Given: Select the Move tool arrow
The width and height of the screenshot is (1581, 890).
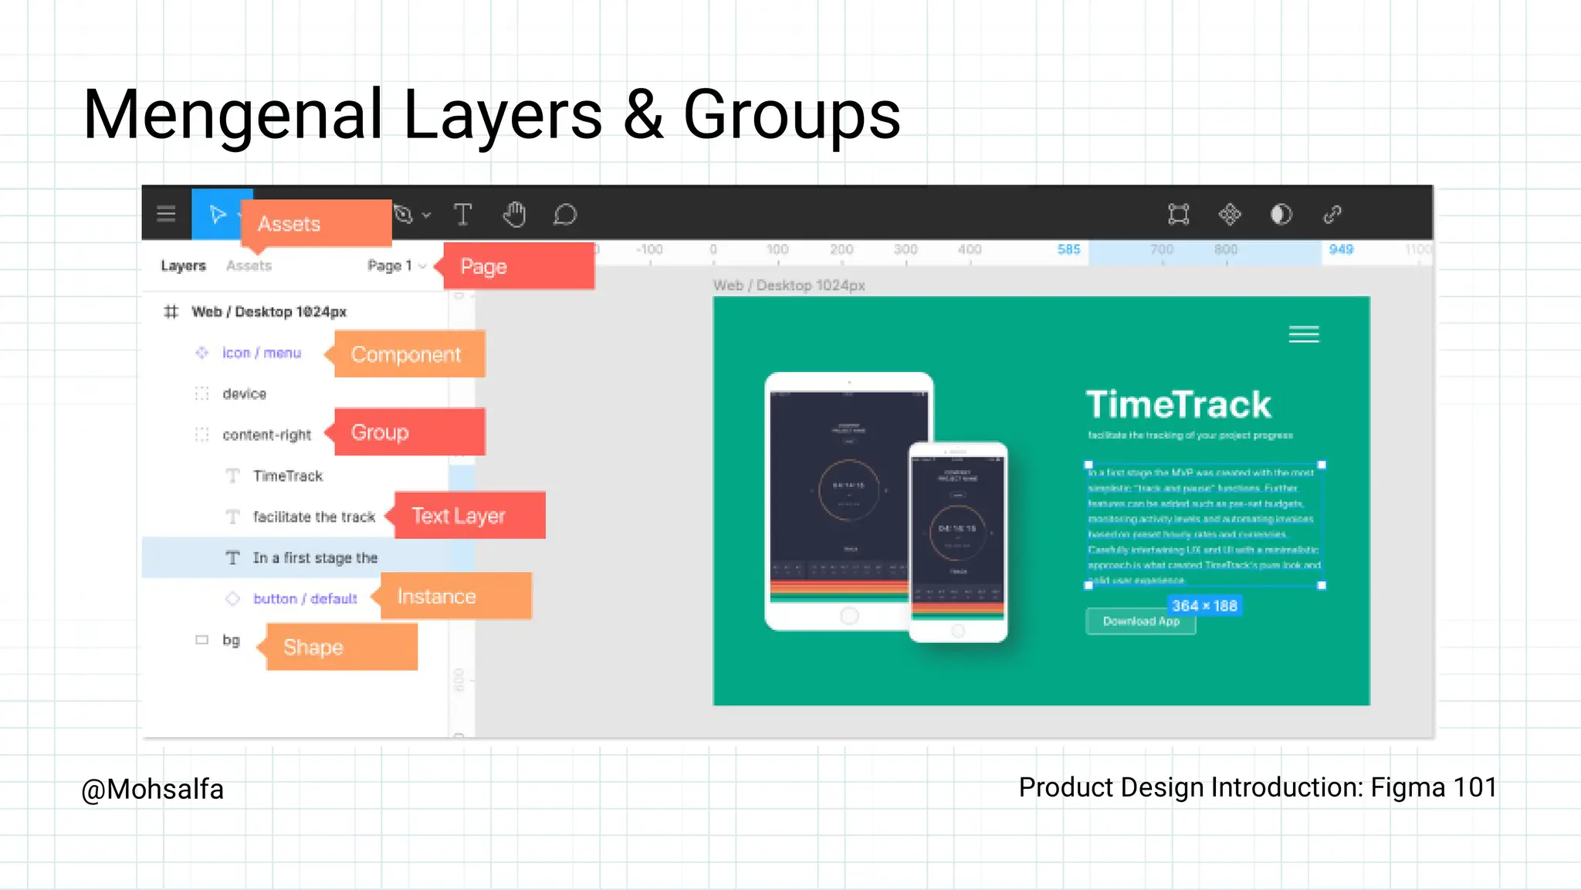Looking at the screenshot, I should pyautogui.click(x=218, y=214).
